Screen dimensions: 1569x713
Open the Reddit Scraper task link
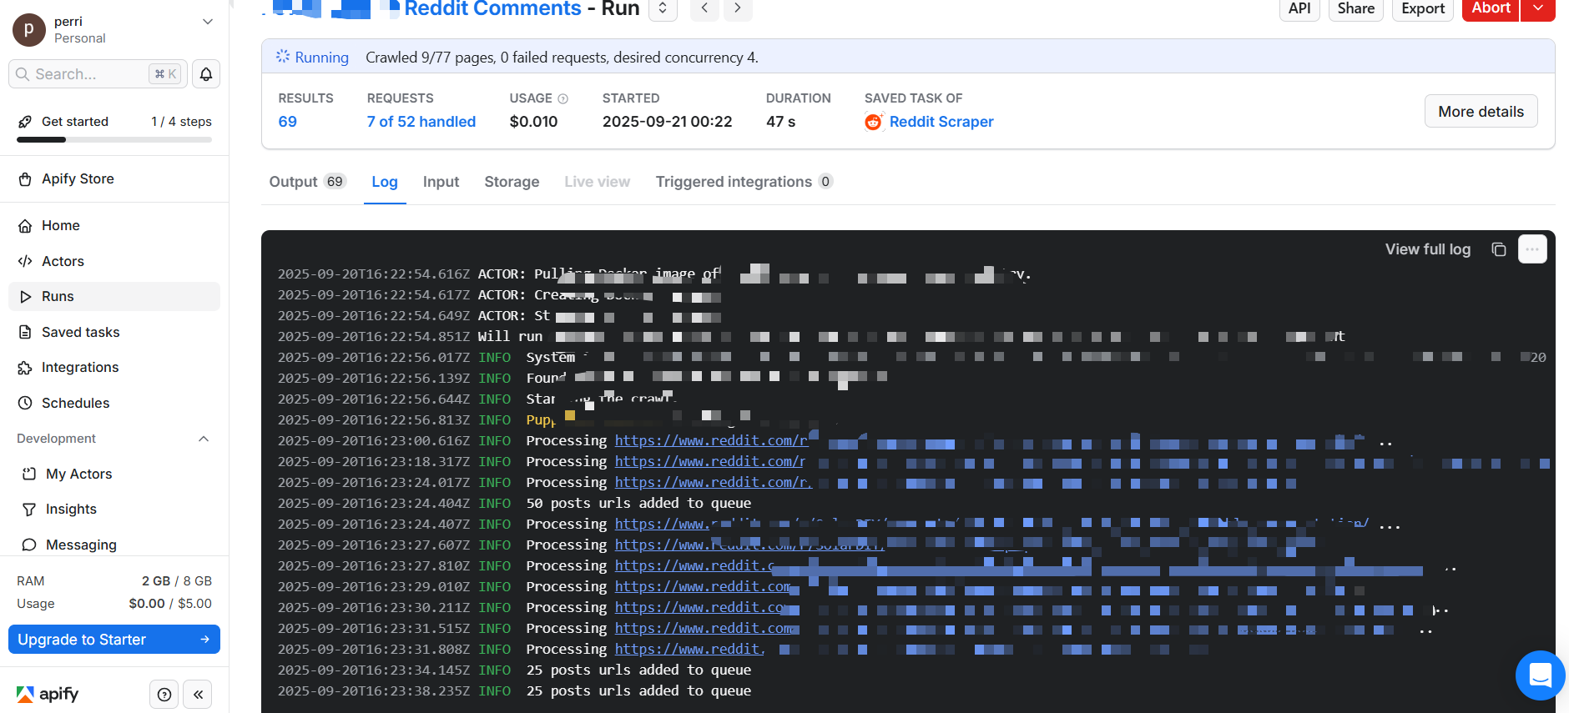tap(941, 122)
